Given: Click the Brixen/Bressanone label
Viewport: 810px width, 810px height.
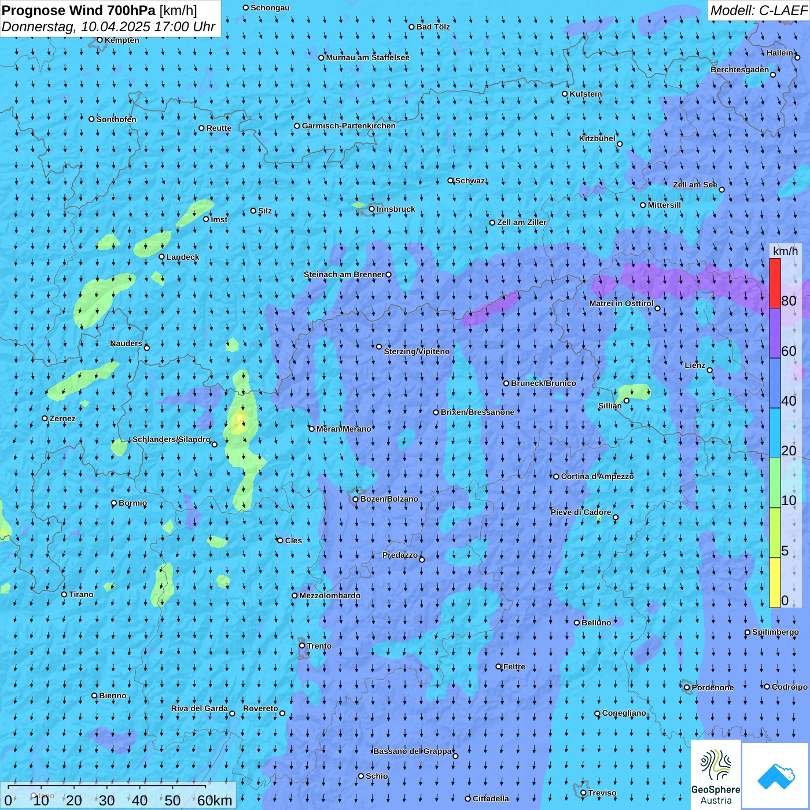Looking at the screenshot, I should [477, 412].
